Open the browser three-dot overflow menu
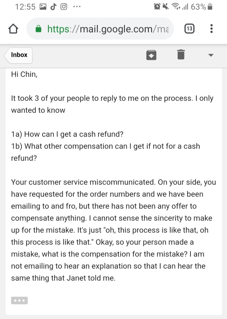 pyautogui.click(x=211, y=28)
